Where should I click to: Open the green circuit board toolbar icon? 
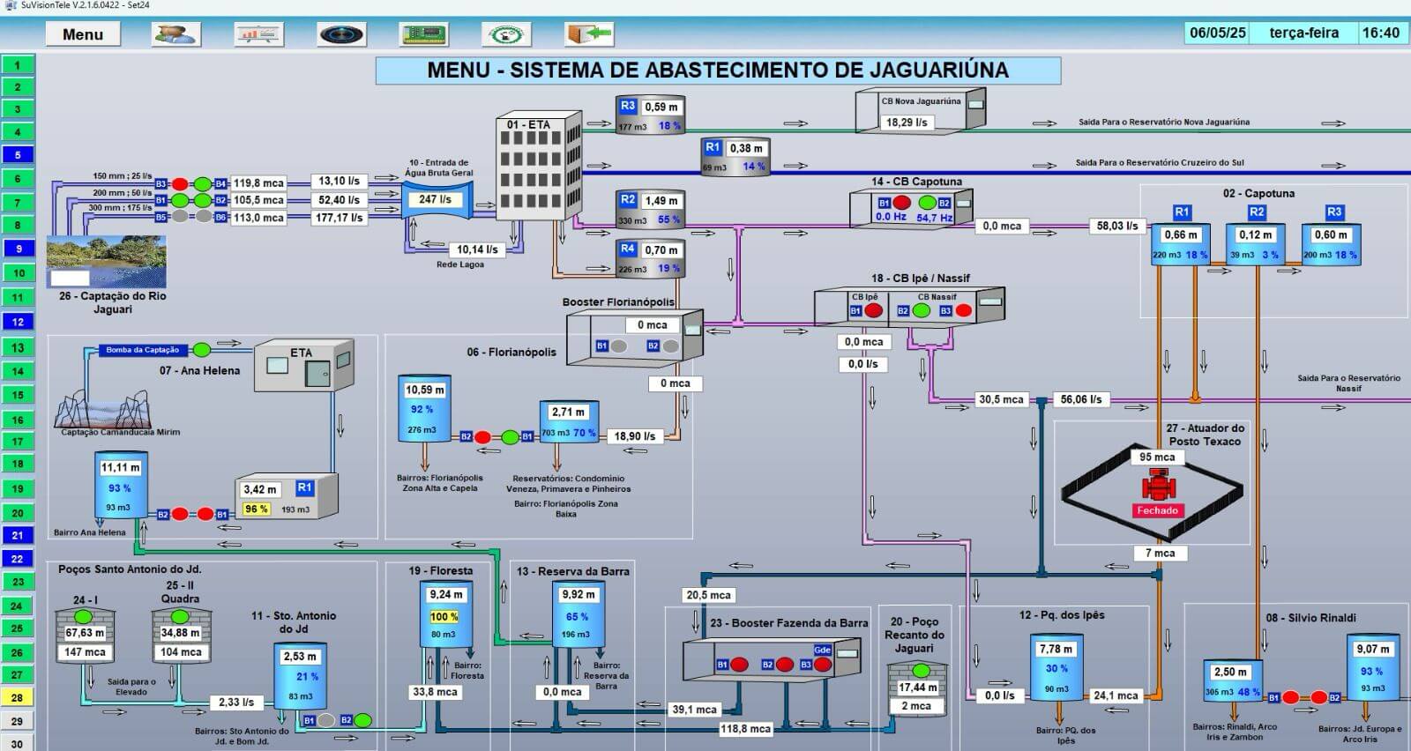click(424, 34)
